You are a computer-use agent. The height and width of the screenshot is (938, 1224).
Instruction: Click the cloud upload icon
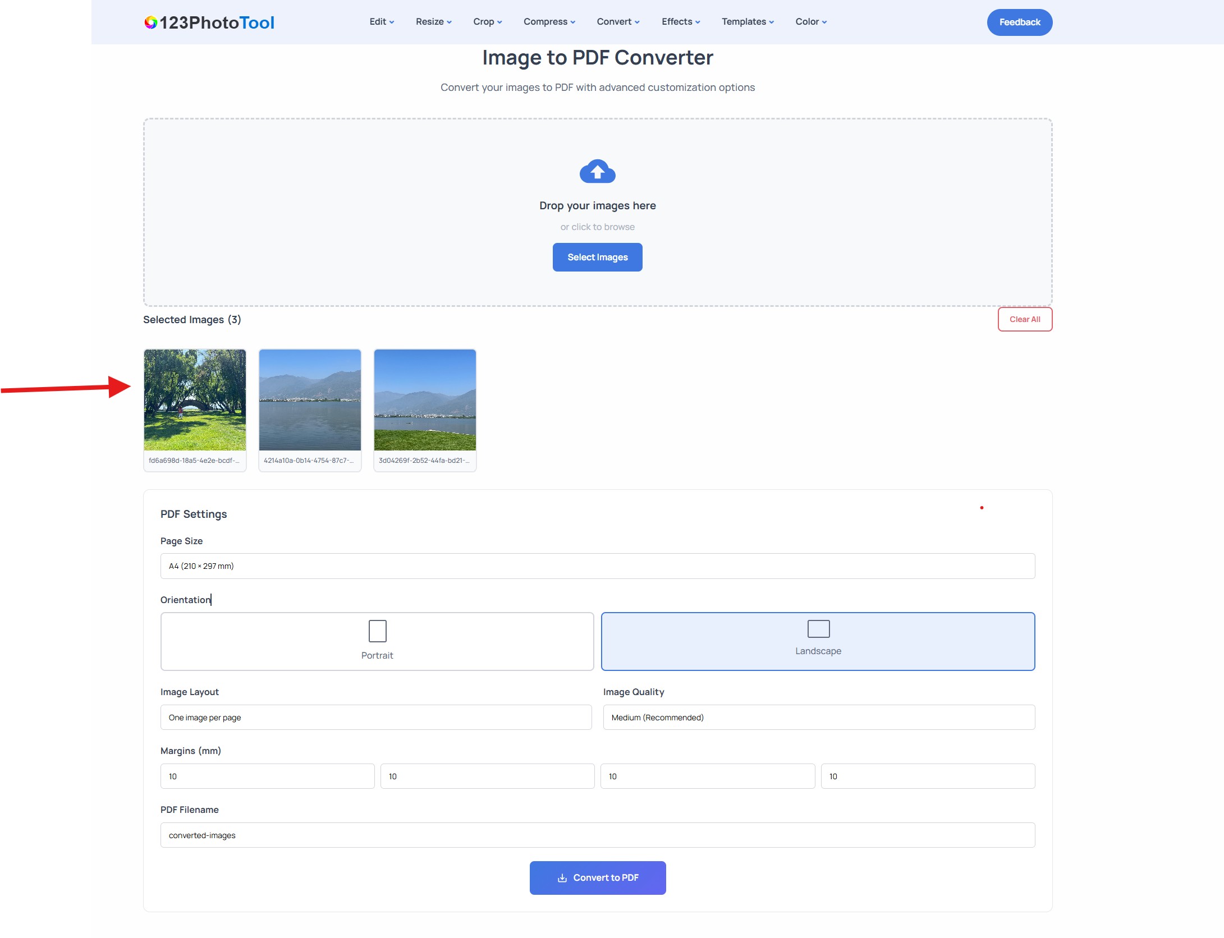click(x=597, y=172)
